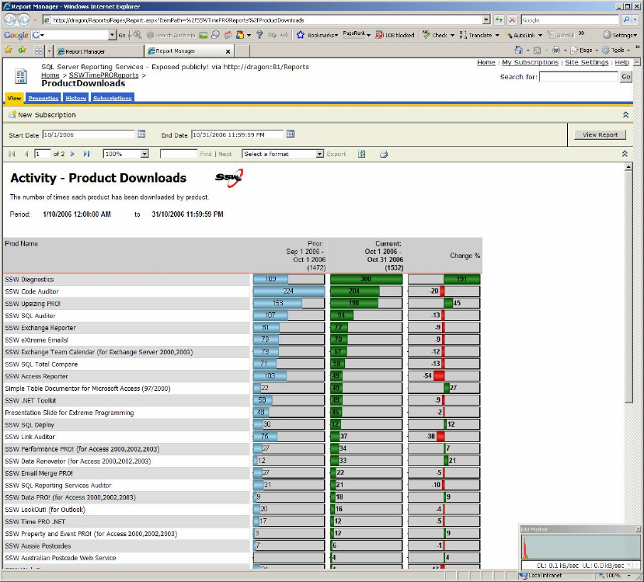Open the Select a format dropdown

point(319,154)
